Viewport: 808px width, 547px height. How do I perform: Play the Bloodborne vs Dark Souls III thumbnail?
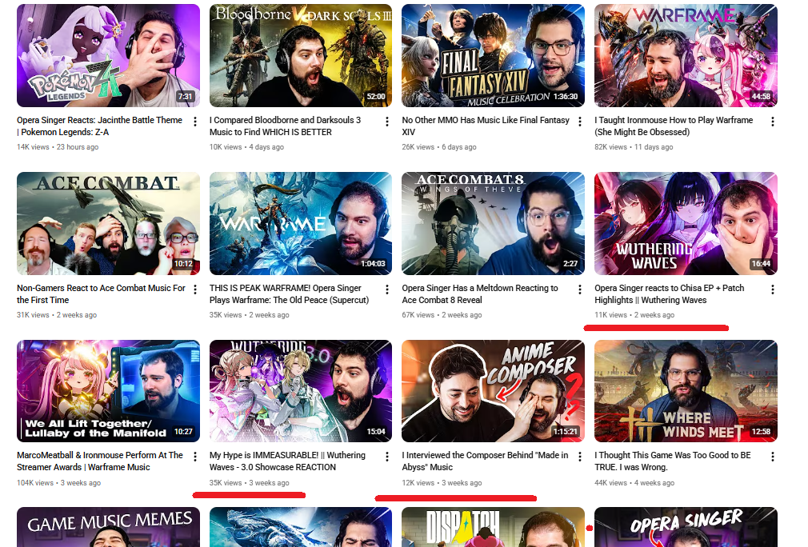[x=301, y=56]
